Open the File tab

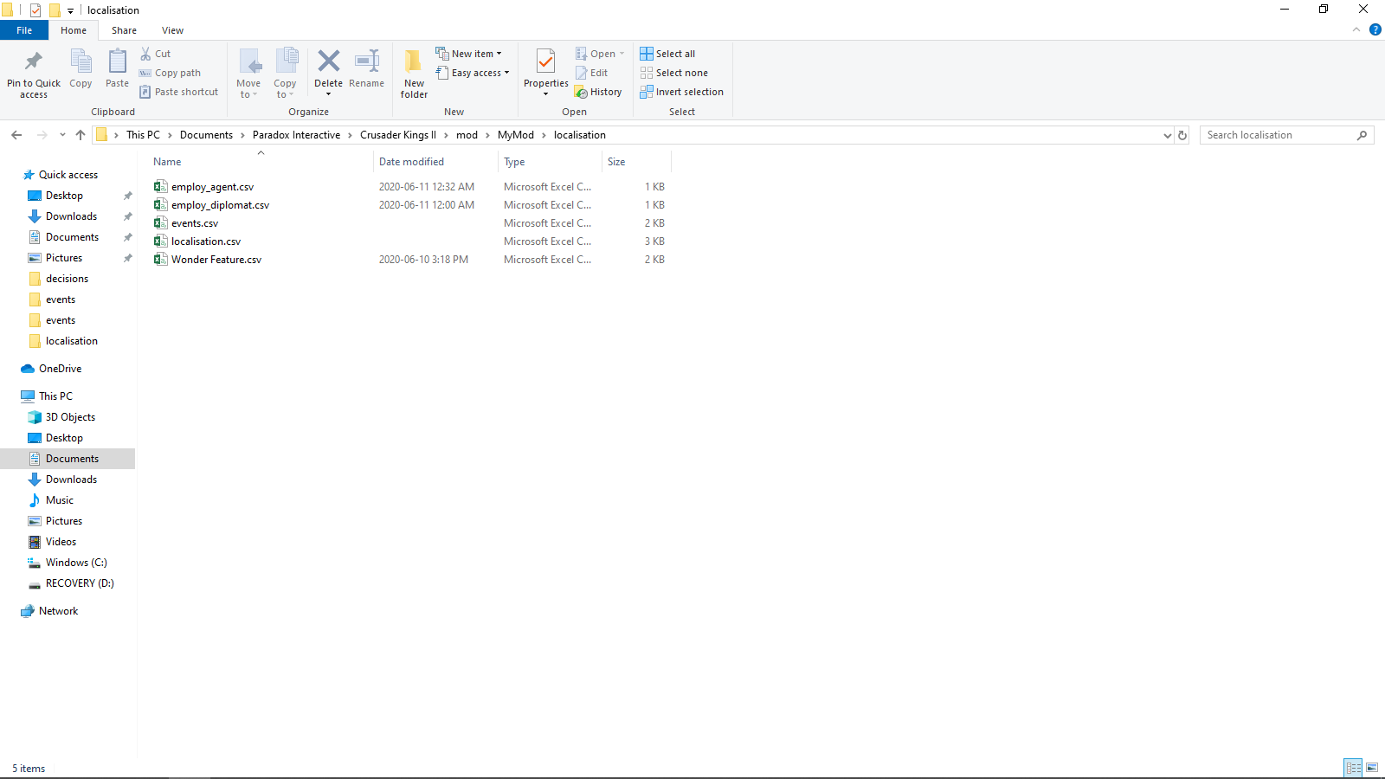[24, 30]
